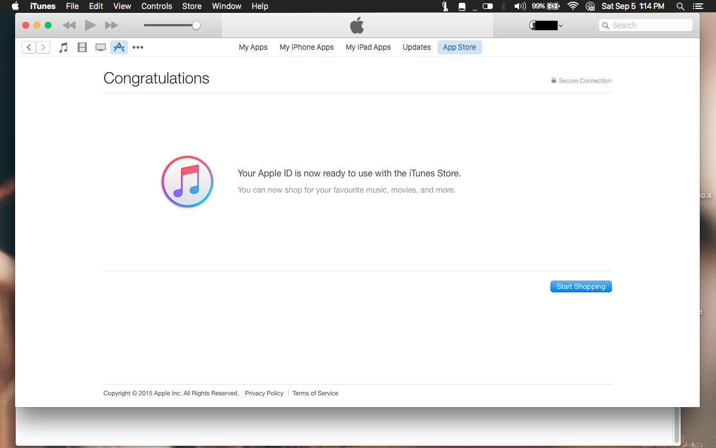
Task: Switch to My iPad Apps tab
Action: pyautogui.click(x=368, y=48)
